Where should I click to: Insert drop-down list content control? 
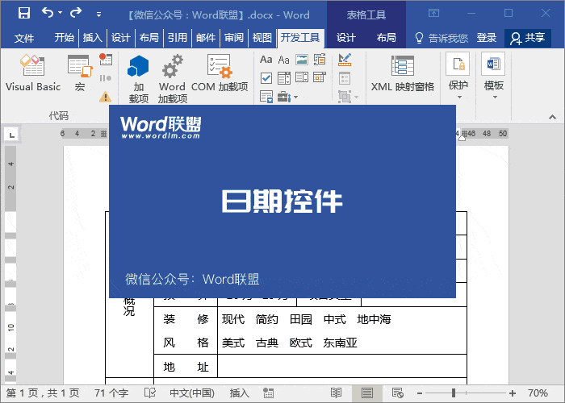point(302,77)
